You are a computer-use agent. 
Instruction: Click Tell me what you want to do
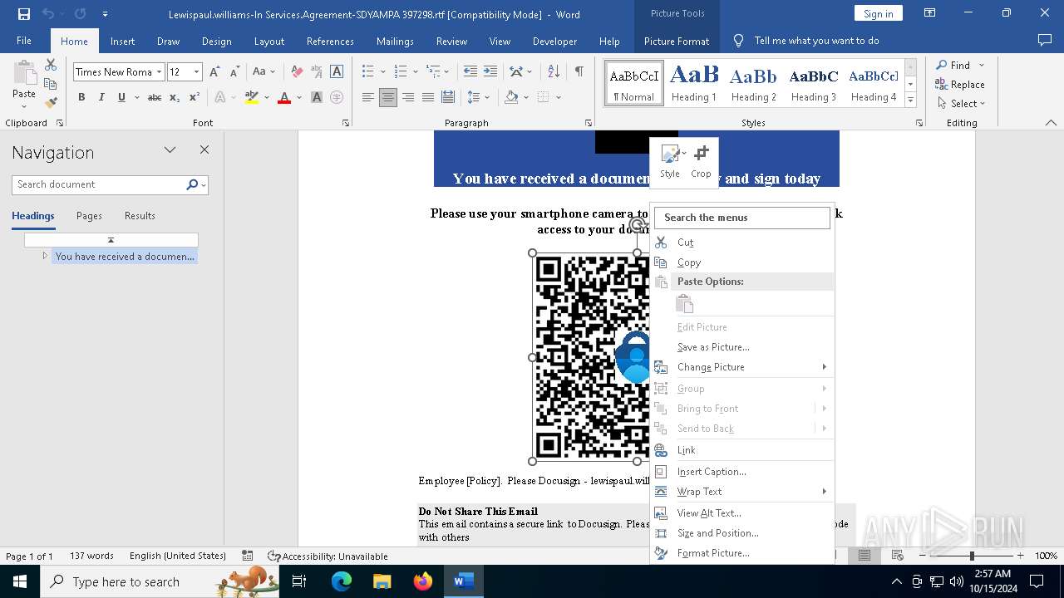click(x=816, y=41)
